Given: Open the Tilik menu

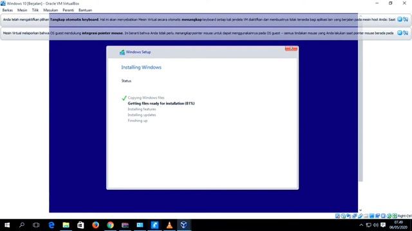Looking at the screenshot, I should [35, 10].
